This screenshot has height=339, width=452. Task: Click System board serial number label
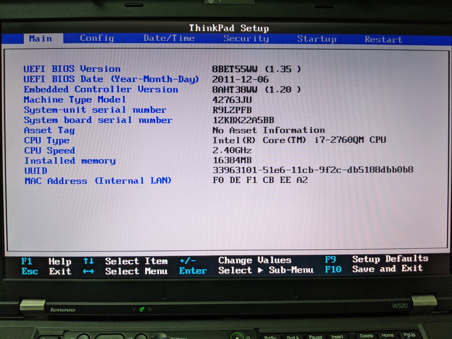tap(98, 120)
